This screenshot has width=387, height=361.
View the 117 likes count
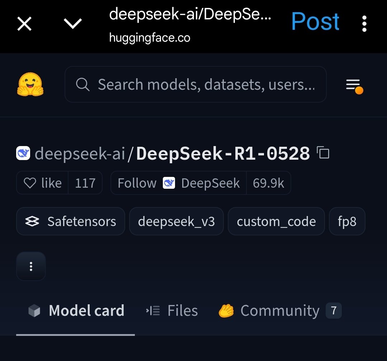click(x=85, y=183)
